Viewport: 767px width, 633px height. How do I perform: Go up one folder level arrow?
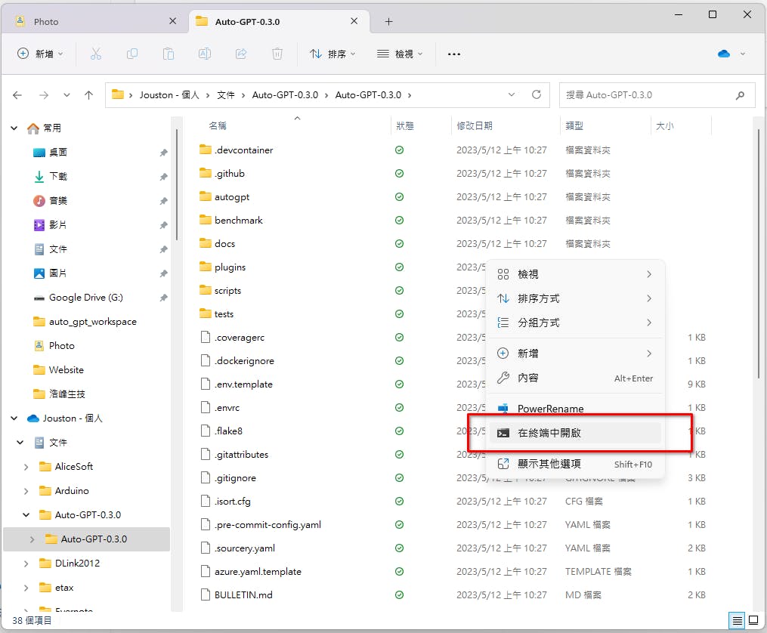point(88,95)
